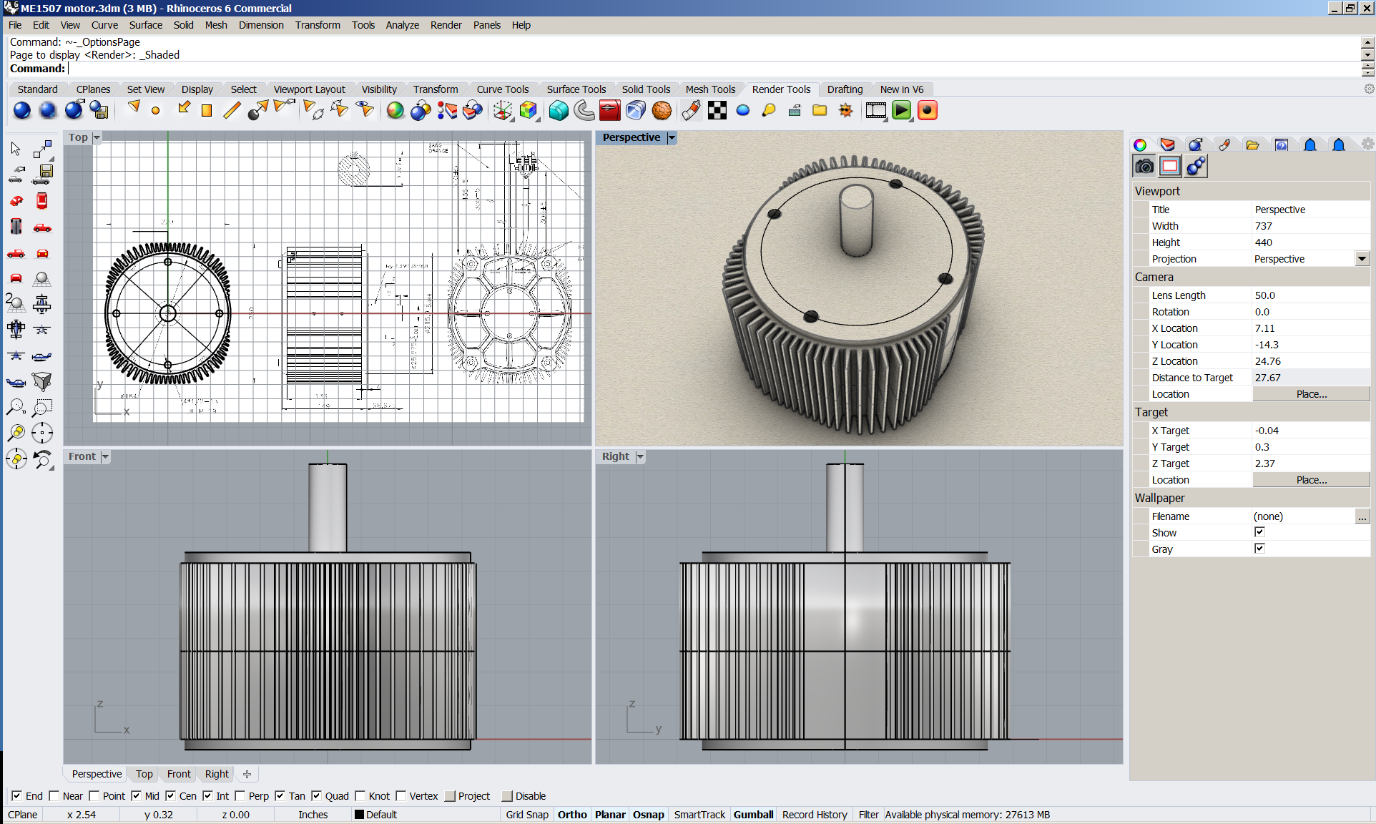The image size is (1376, 824).
Task: Toggle Gumball in the status bar
Action: 753,815
